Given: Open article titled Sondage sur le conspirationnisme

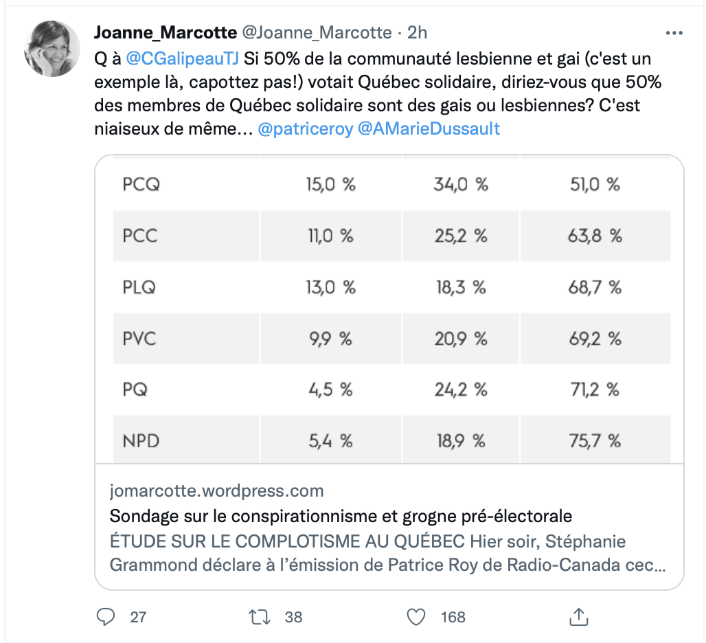Looking at the screenshot, I should pyautogui.click(x=341, y=516).
